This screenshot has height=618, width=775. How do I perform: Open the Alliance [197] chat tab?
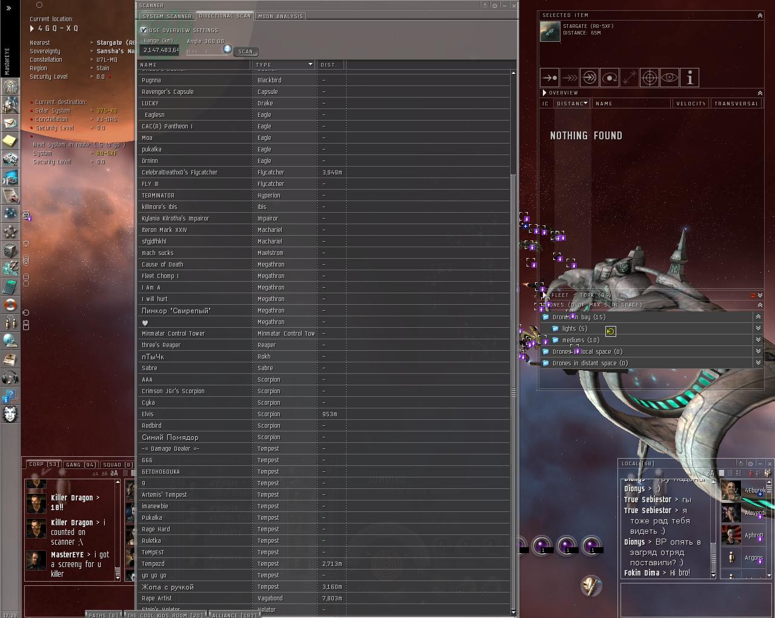[x=233, y=614]
